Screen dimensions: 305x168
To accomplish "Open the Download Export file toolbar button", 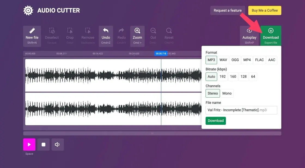I will (x=271, y=36).
